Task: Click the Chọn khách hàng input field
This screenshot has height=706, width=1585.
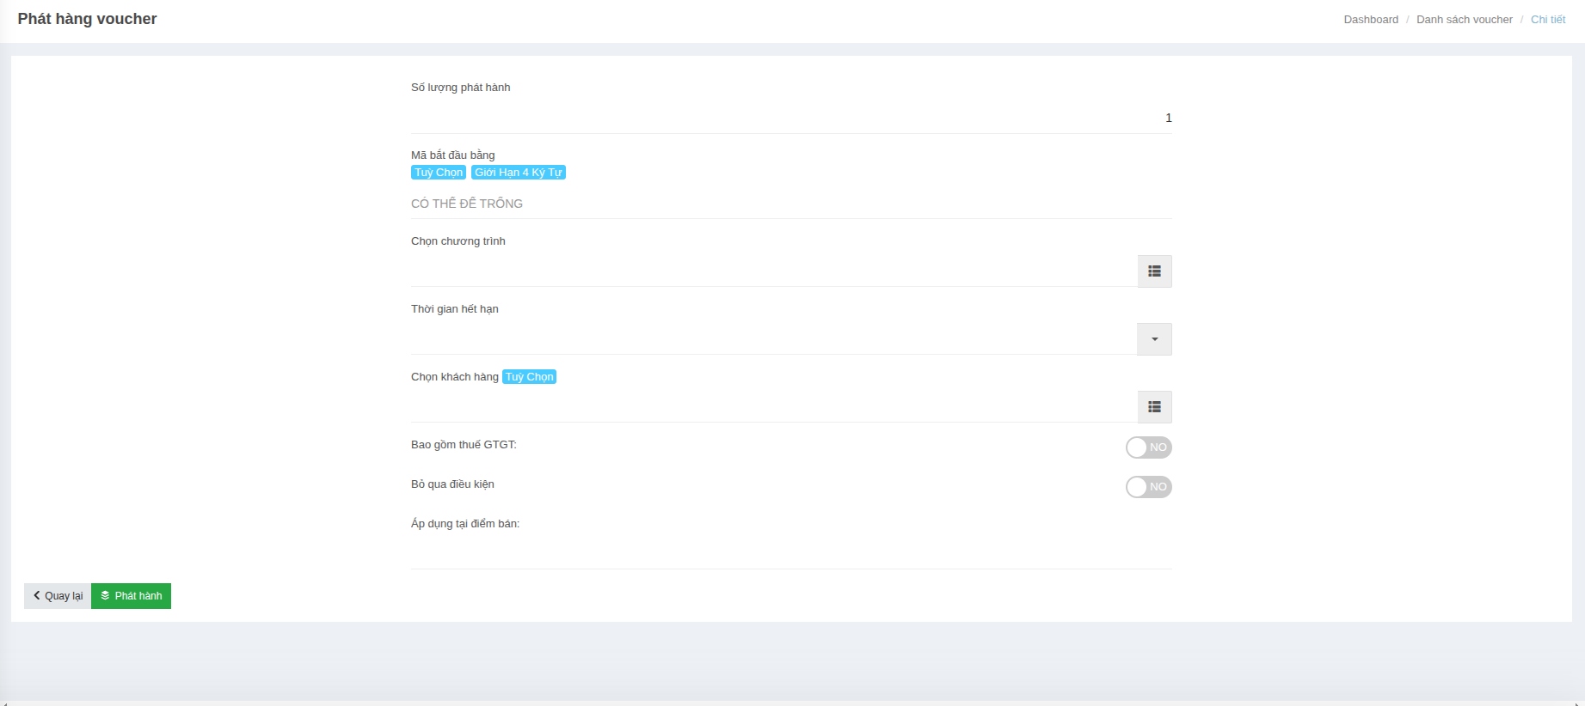Action: pos(773,407)
